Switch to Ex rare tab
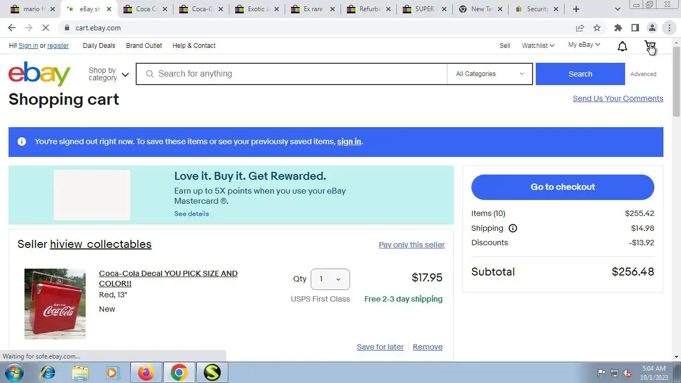The height and width of the screenshot is (383, 681). (x=312, y=9)
